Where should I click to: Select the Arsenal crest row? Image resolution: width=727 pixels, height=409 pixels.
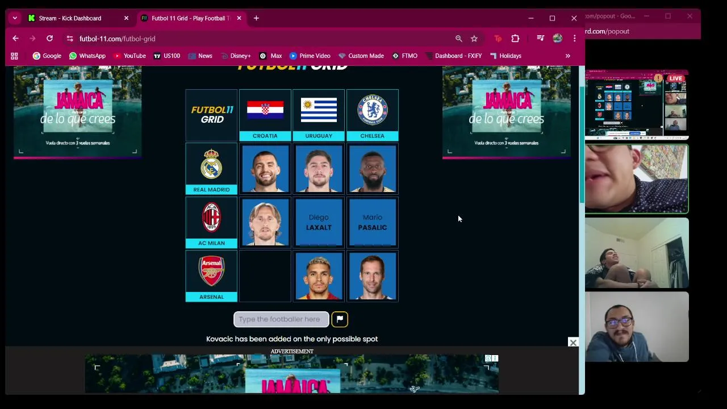coord(211,276)
